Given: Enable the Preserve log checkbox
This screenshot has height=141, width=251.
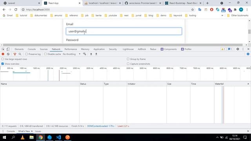Looking at the screenshot, I should 26,54.
